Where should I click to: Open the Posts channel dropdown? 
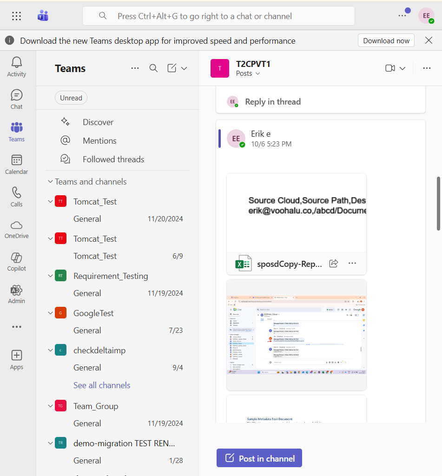[248, 73]
